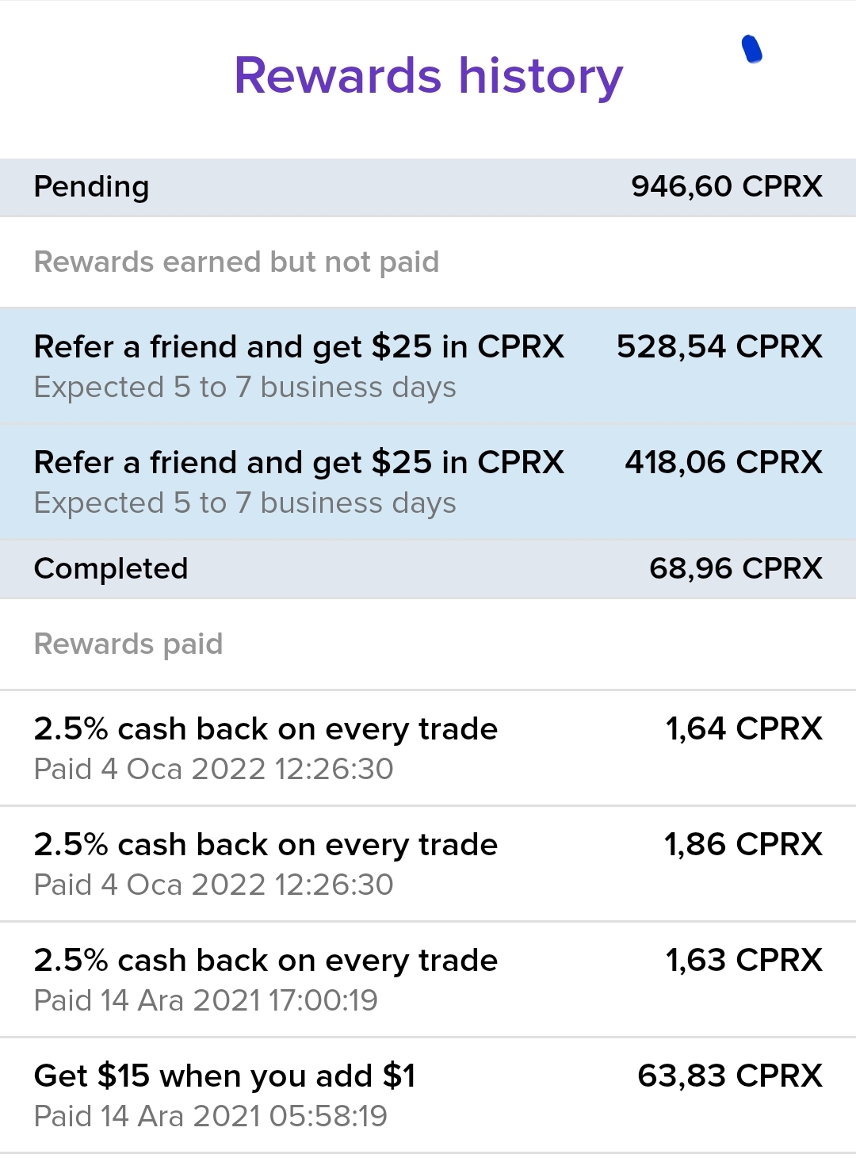Viewport: 856px width, 1158px height.
Task: Tap the first Paid 4 Oca 2022 12:26:30 timestamp
Action: click(x=214, y=769)
